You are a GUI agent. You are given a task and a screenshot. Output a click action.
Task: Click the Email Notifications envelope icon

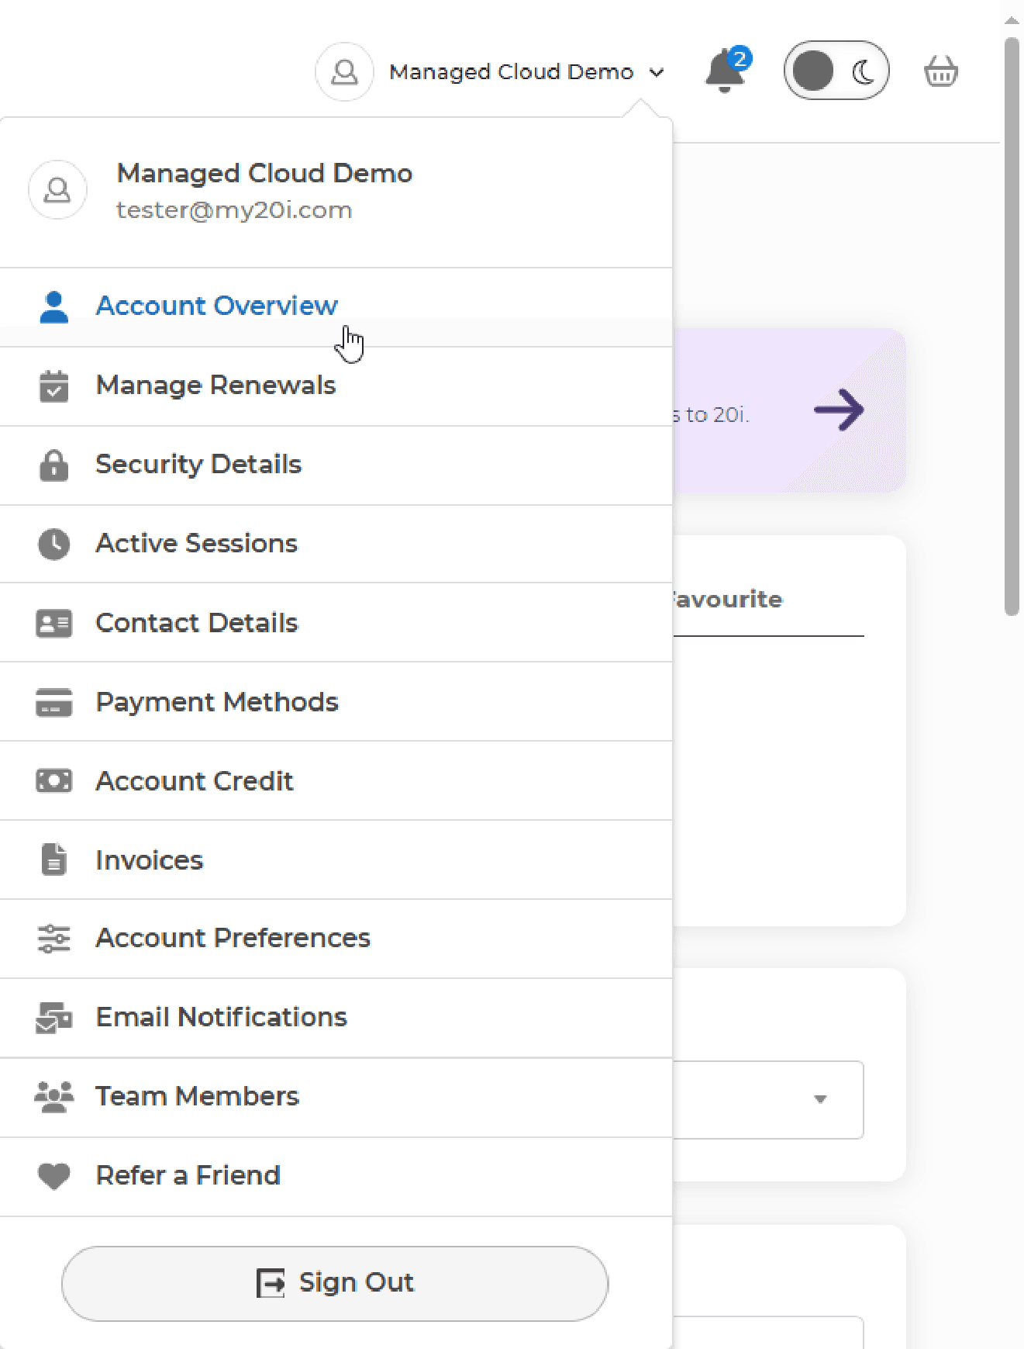point(53,1018)
